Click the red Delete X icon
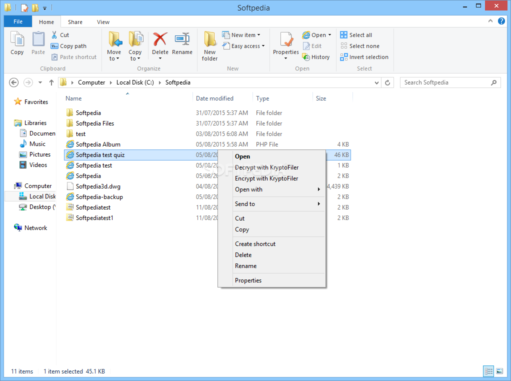The height and width of the screenshot is (381, 511). 160,39
